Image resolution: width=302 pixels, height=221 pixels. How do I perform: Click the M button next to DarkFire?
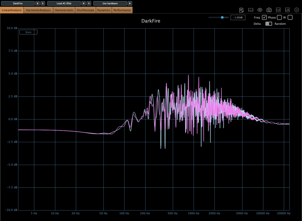[37, 4]
